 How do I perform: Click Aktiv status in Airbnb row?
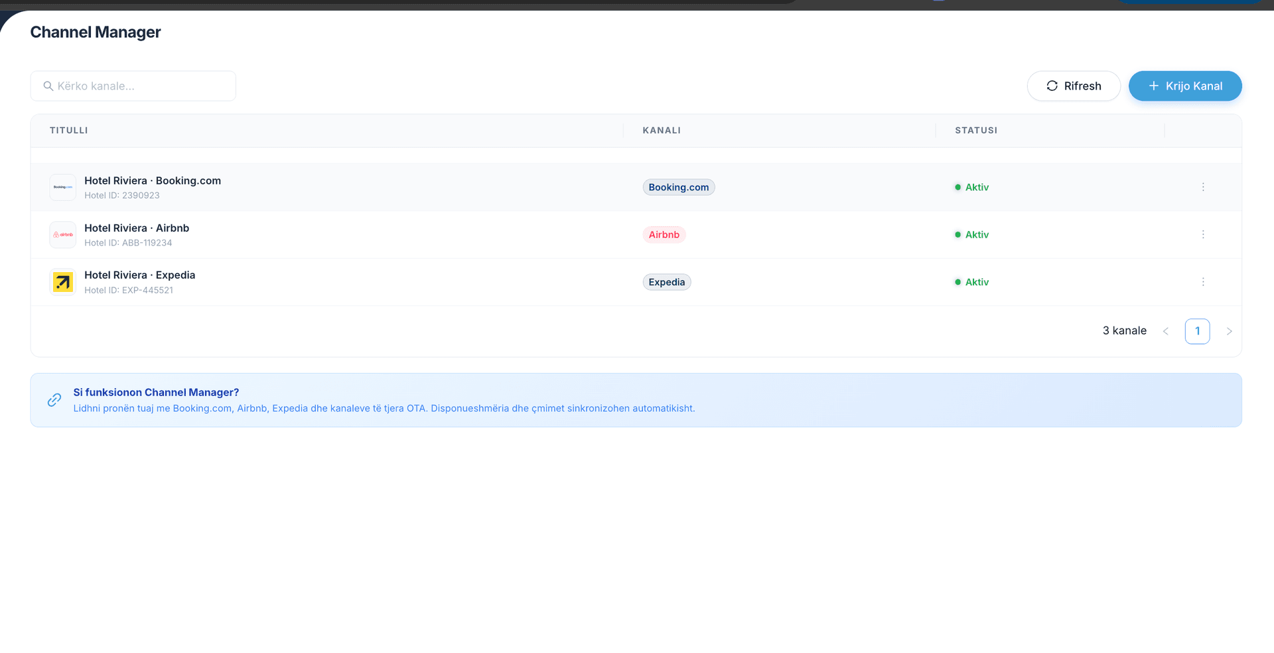pos(972,235)
